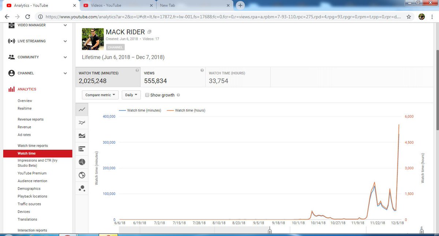Open the Compare metric dropdown

pyautogui.click(x=100, y=95)
